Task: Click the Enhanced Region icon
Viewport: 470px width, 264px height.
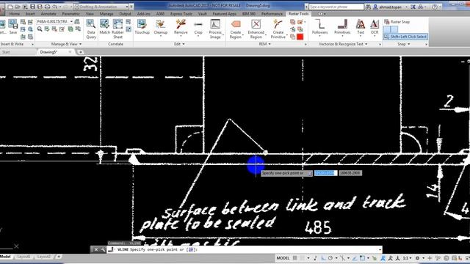Action: click(x=256, y=24)
